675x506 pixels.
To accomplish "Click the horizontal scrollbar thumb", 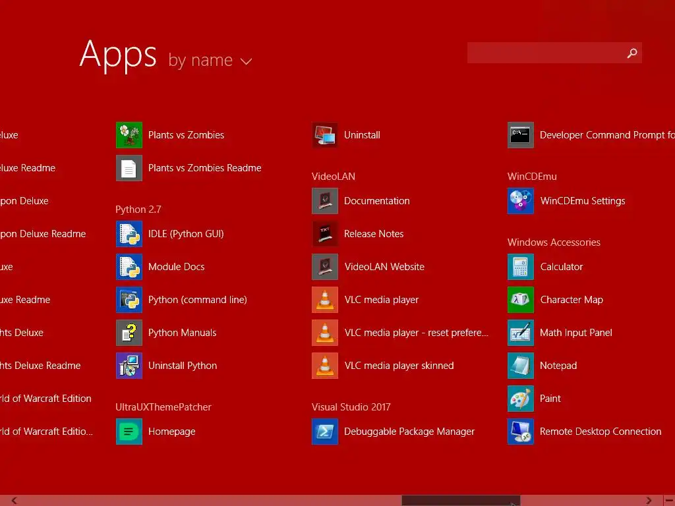I will click(461, 501).
